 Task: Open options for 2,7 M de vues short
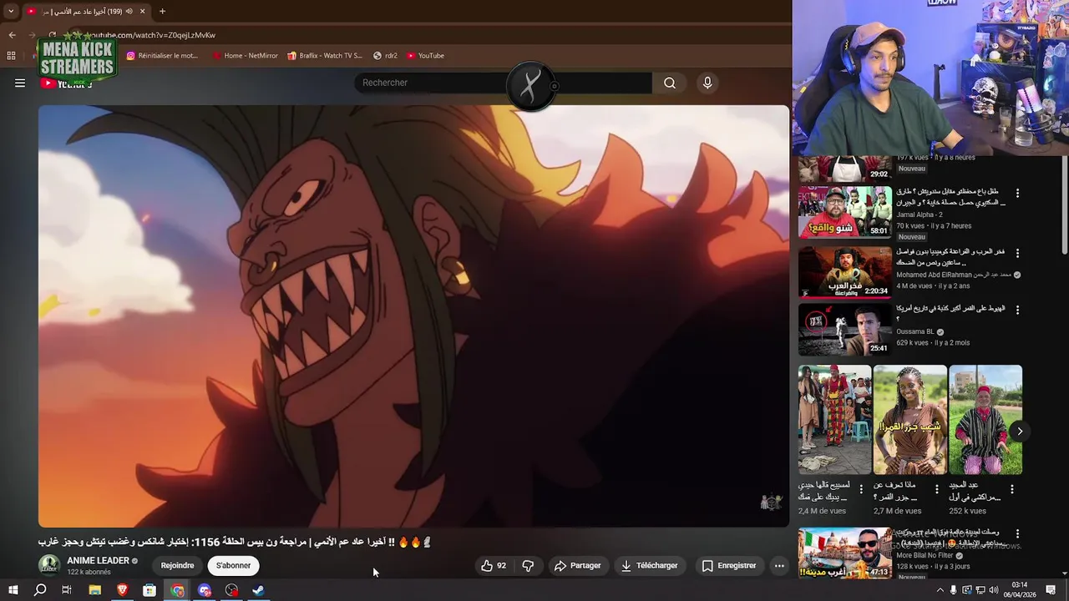(x=936, y=489)
